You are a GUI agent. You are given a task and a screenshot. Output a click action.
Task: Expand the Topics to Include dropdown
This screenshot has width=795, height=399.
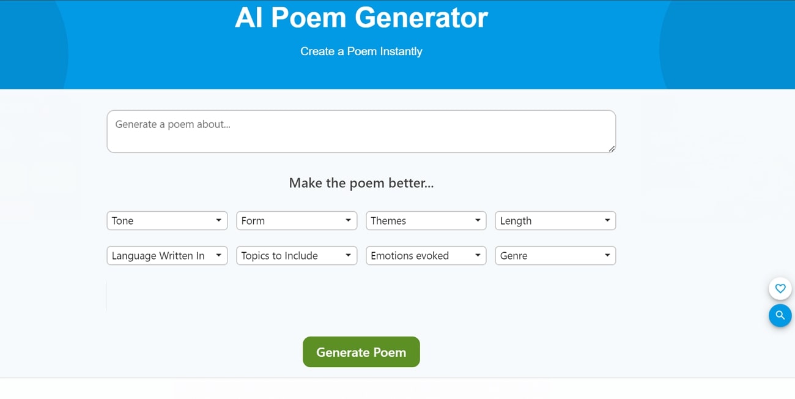(x=296, y=255)
